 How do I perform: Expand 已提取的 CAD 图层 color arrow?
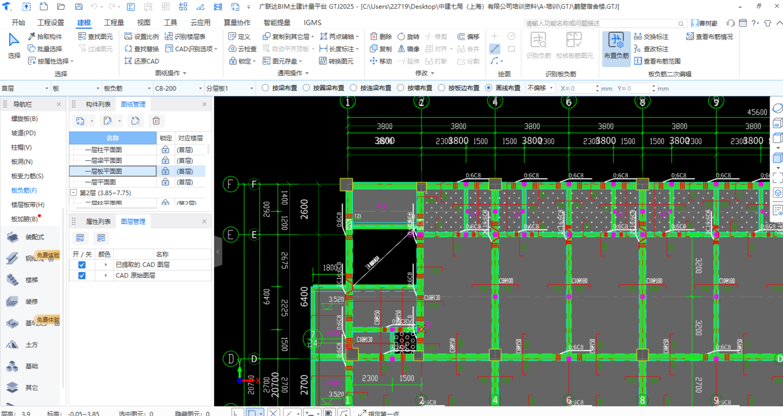106,265
